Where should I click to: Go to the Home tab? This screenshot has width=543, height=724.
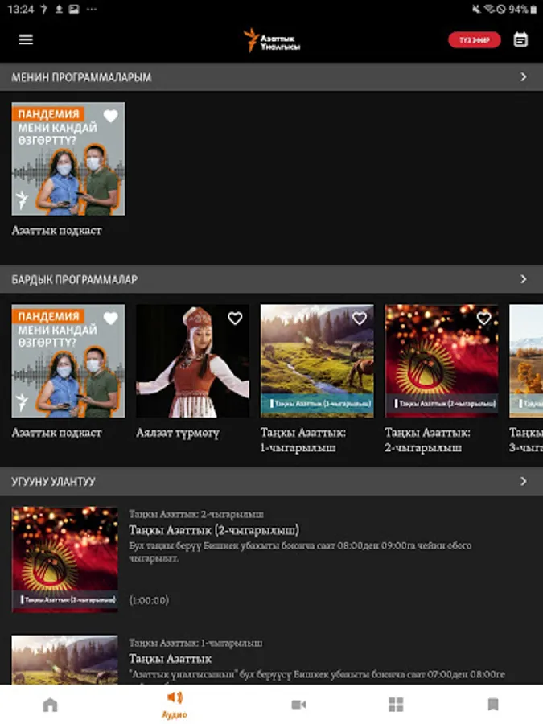point(50,705)
